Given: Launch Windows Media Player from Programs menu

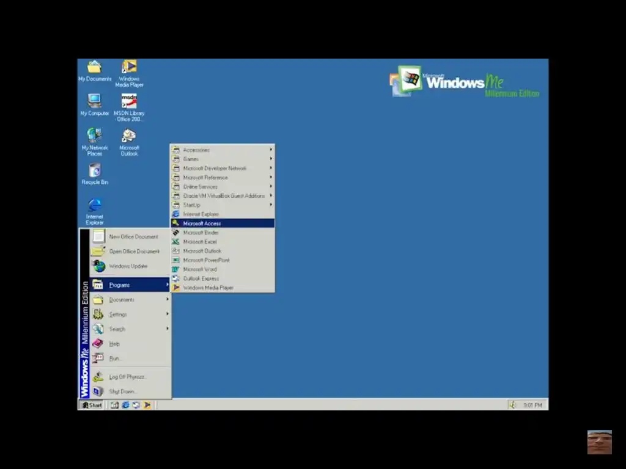Looking at the screenshot, I should point(223,288).
